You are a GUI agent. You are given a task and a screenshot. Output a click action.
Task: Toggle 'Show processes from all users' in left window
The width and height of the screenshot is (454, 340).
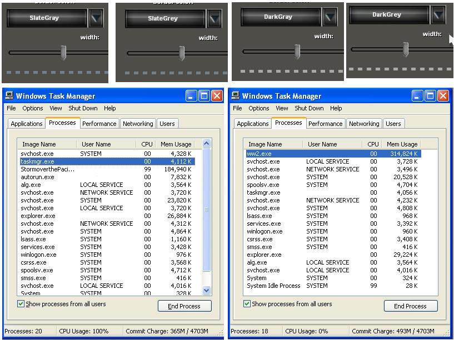[x=21, y=304]
